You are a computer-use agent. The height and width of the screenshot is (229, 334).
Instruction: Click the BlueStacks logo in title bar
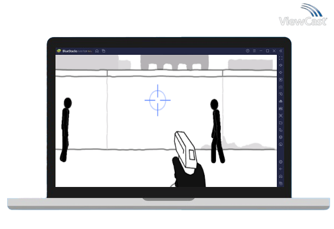59,51
